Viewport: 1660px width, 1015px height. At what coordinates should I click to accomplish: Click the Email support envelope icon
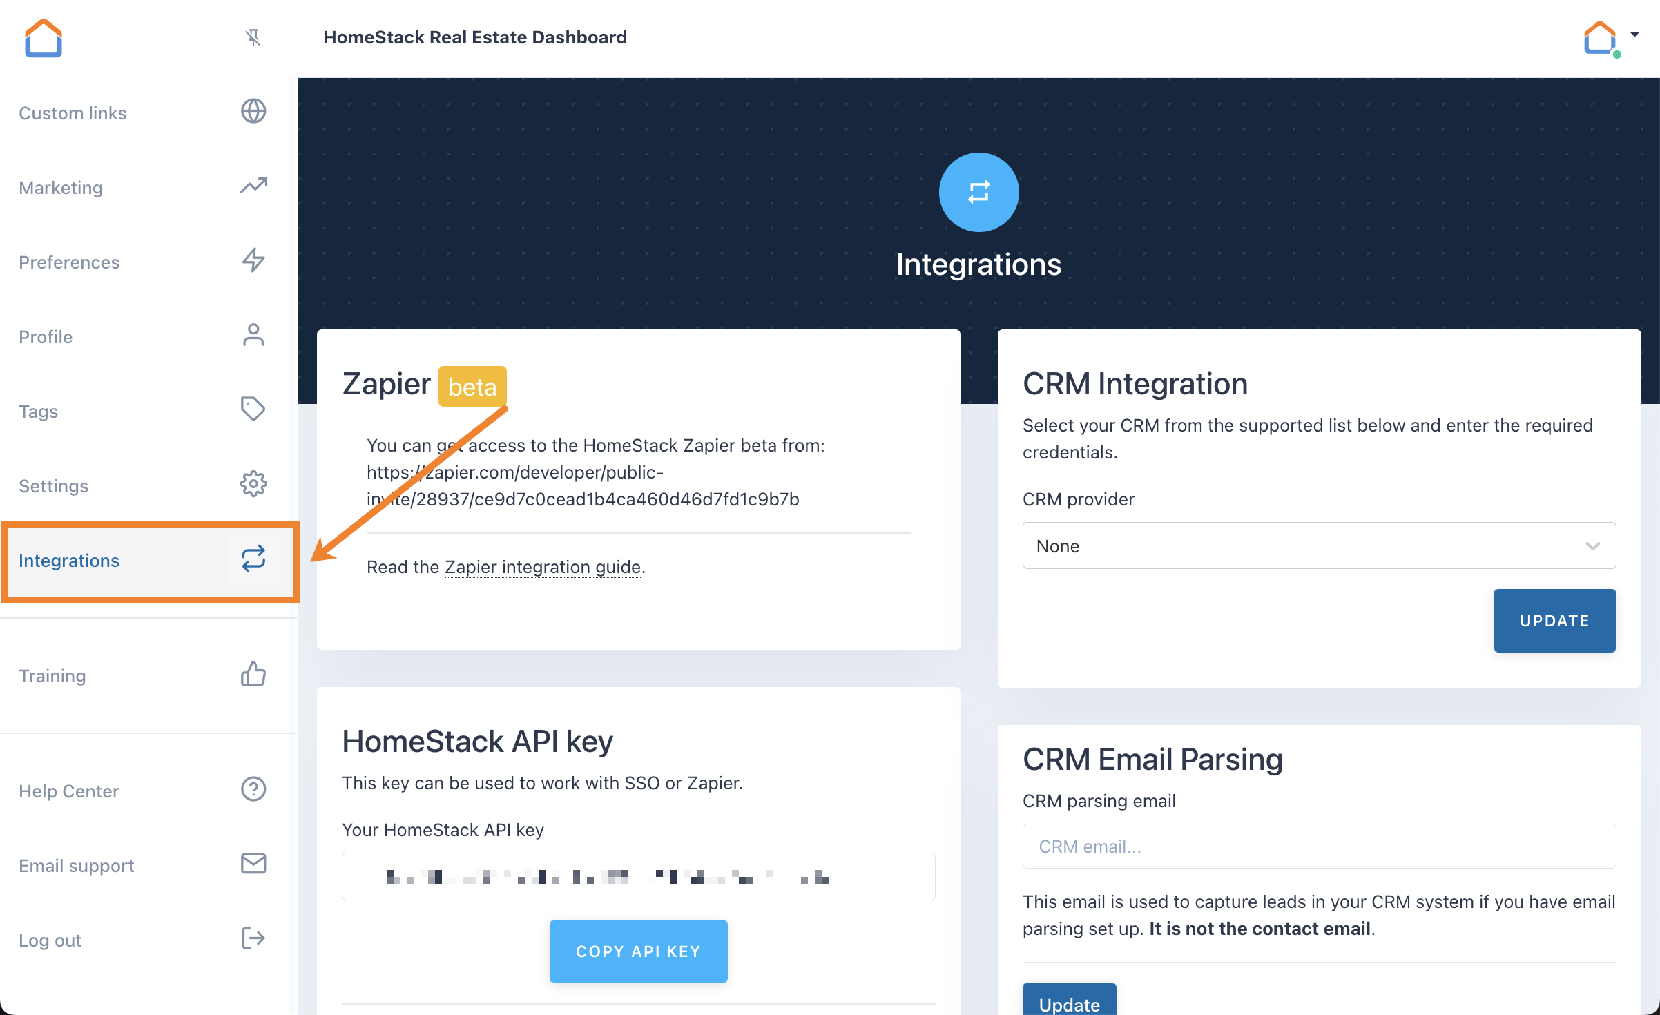click(x=253, y=864)
